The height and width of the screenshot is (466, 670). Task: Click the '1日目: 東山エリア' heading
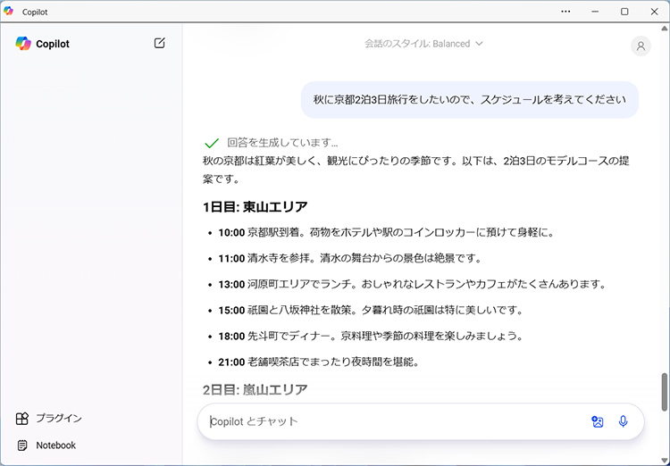[255, 207]
